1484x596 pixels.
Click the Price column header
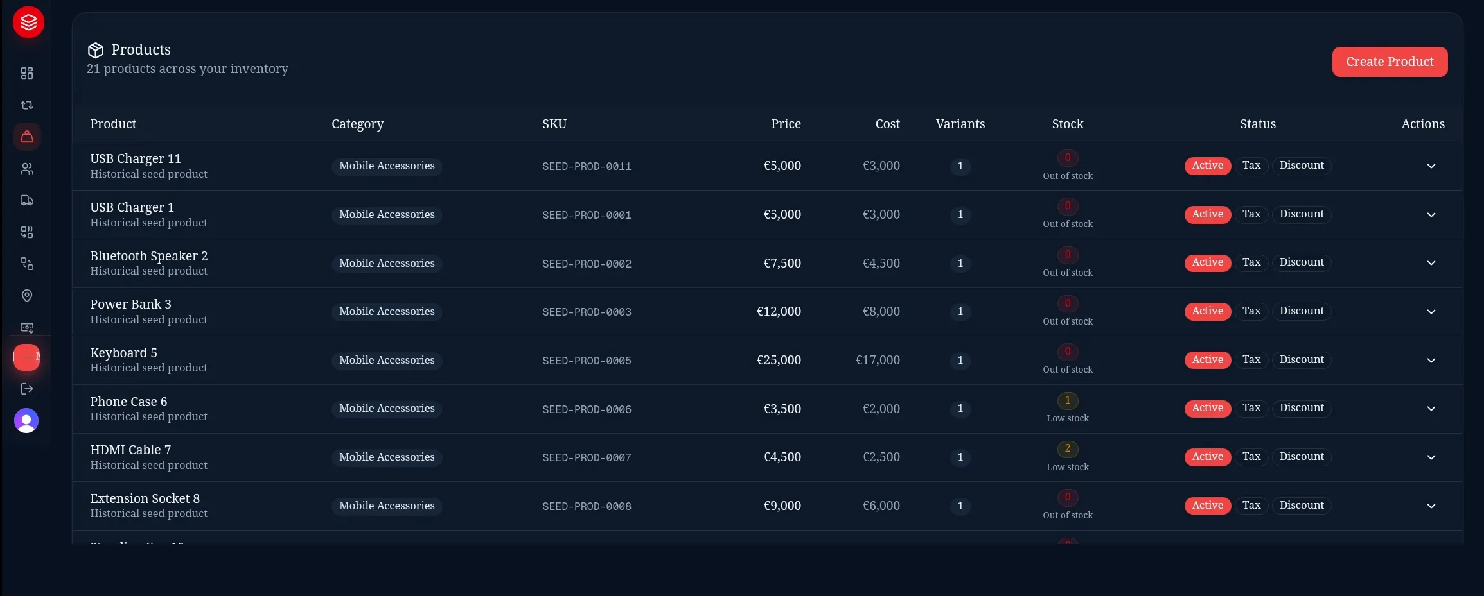pyautogui.click(x=786, y=124)
